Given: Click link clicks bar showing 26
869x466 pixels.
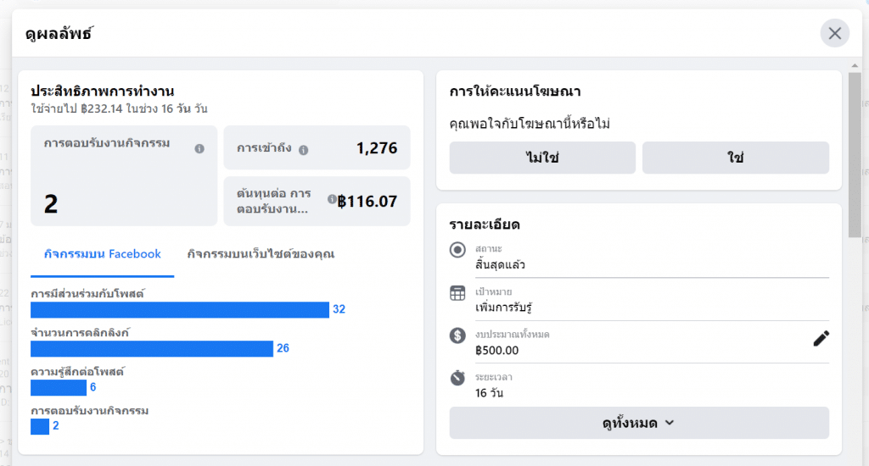Looking at the screenshot, I should 152,348.
